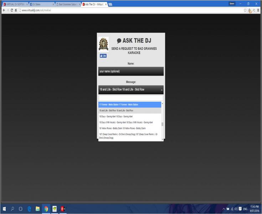This screenshot has height=214, width=262.
Task: Click the wrench extension icon
Action: [254, 10]
